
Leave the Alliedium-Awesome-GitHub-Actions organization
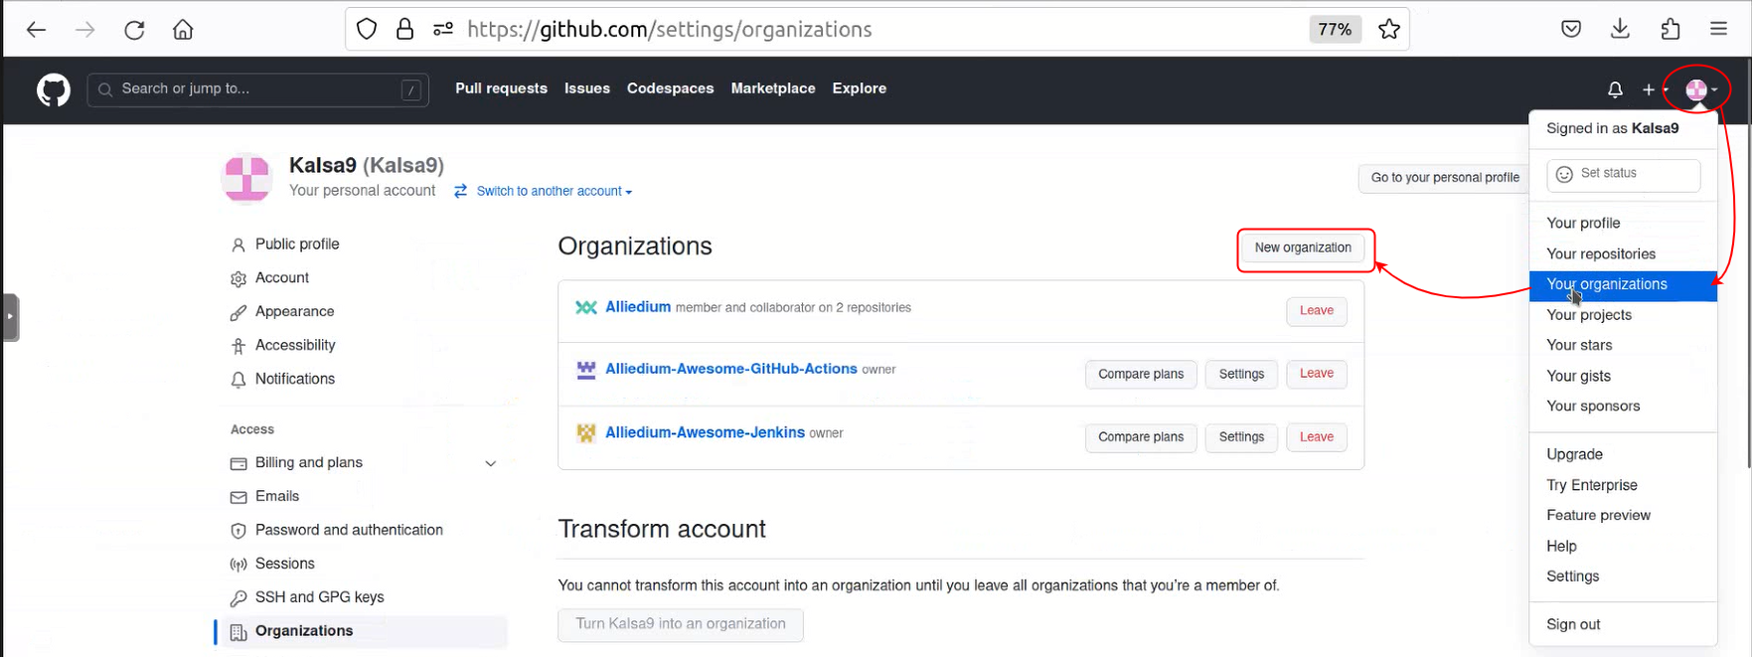click(1316, 374)
